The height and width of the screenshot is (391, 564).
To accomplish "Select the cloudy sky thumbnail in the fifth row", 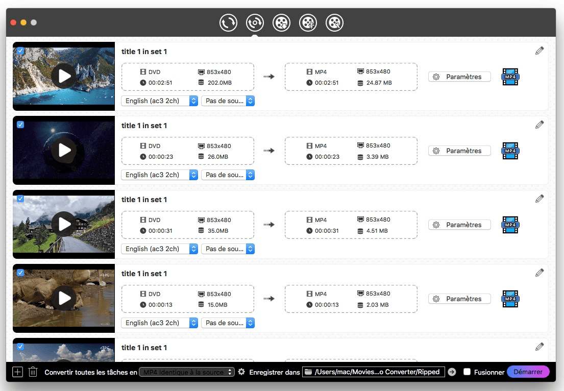I will [64, 350].
